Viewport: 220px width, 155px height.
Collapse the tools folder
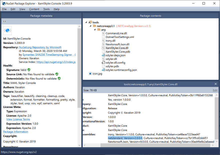pos(86,22)
